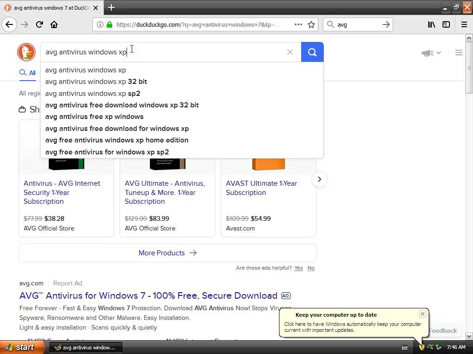Run the search with the blue magnifier button
This screenshot has height=354, width=473.
point(312,52)
